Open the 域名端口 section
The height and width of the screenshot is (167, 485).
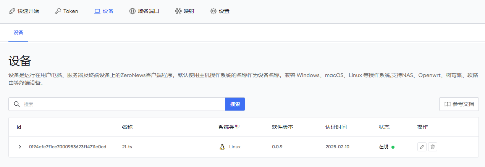coord(144,11)
